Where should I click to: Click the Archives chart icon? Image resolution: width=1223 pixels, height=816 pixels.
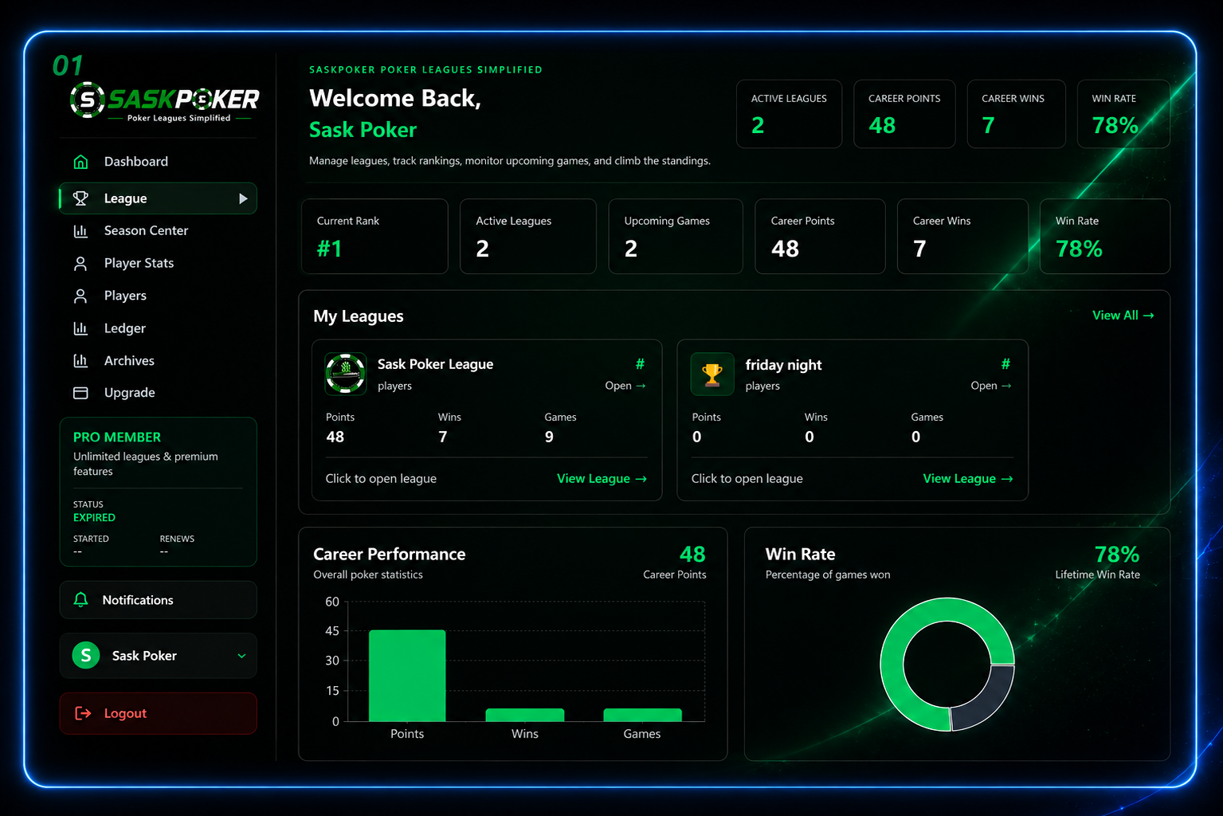(x=80, y=361)
